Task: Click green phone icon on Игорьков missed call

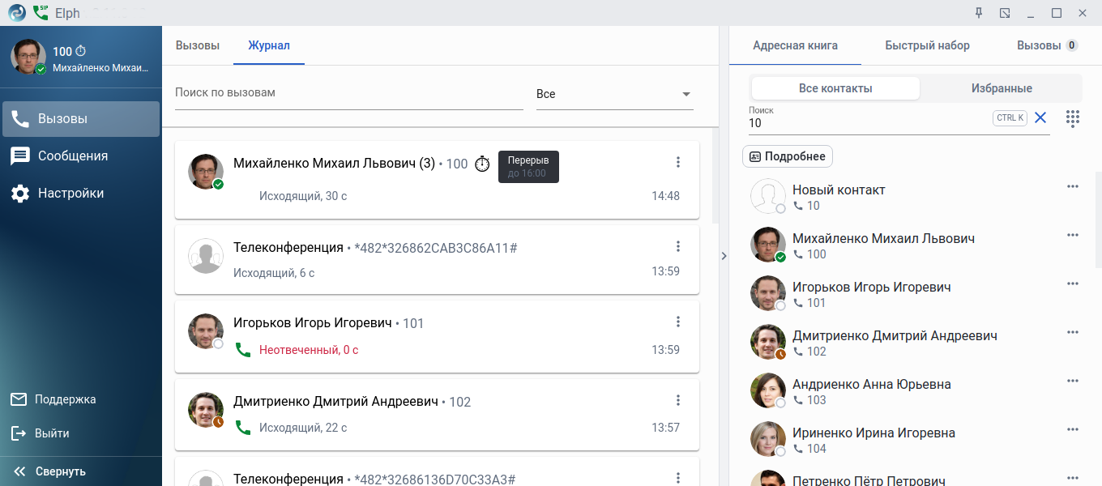Action: 242,350
